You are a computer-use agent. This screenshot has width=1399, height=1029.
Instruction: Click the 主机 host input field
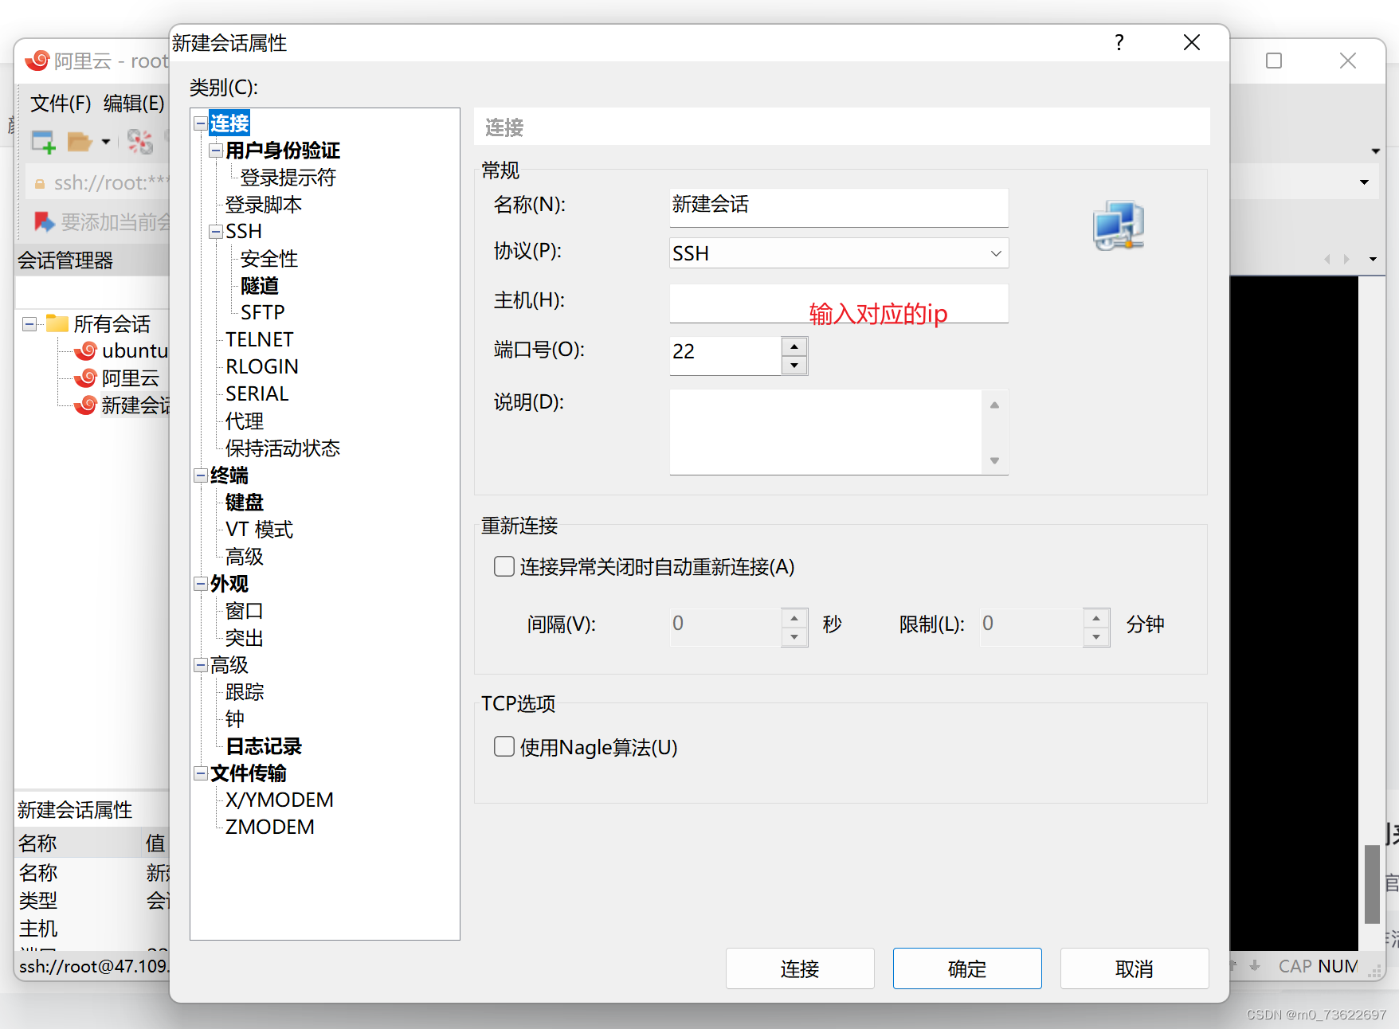pos(839,303)
